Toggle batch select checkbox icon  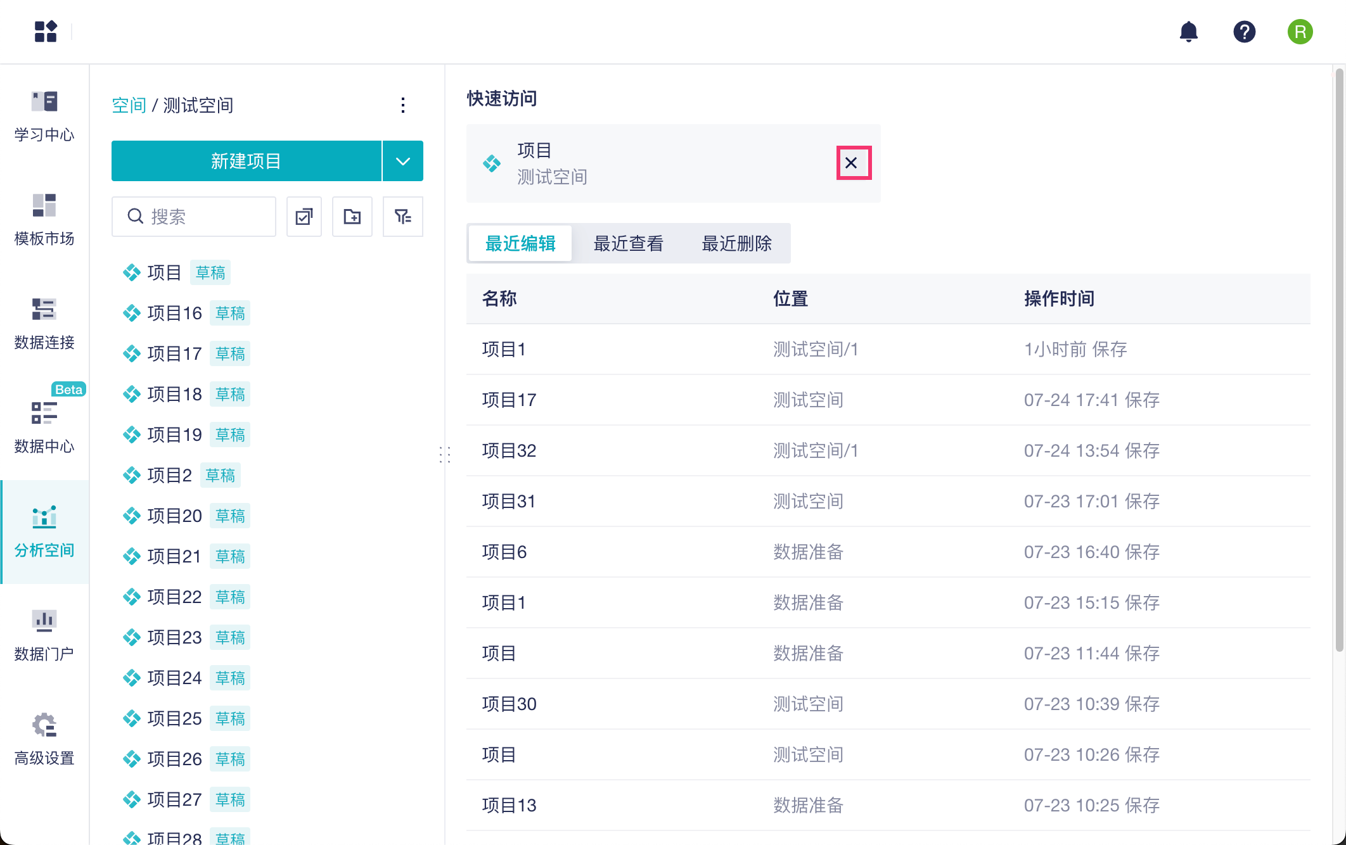coord(304,217)
